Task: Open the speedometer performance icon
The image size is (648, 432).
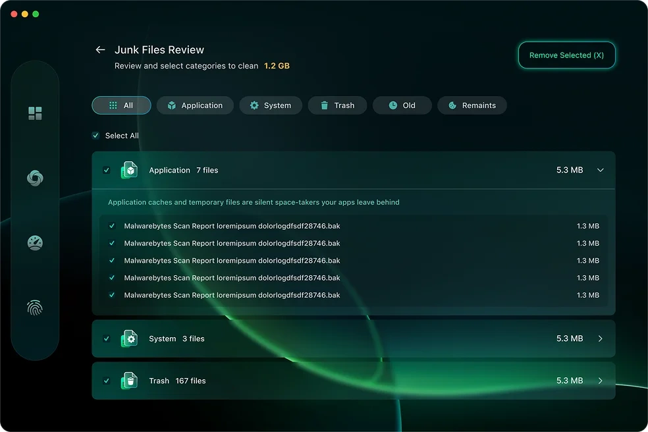Action: pos(35,242)
